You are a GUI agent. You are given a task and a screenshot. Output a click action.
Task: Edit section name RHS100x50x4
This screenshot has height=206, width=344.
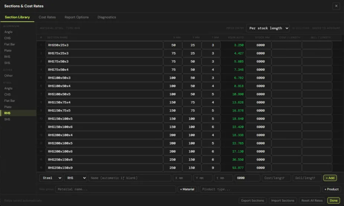104,86
